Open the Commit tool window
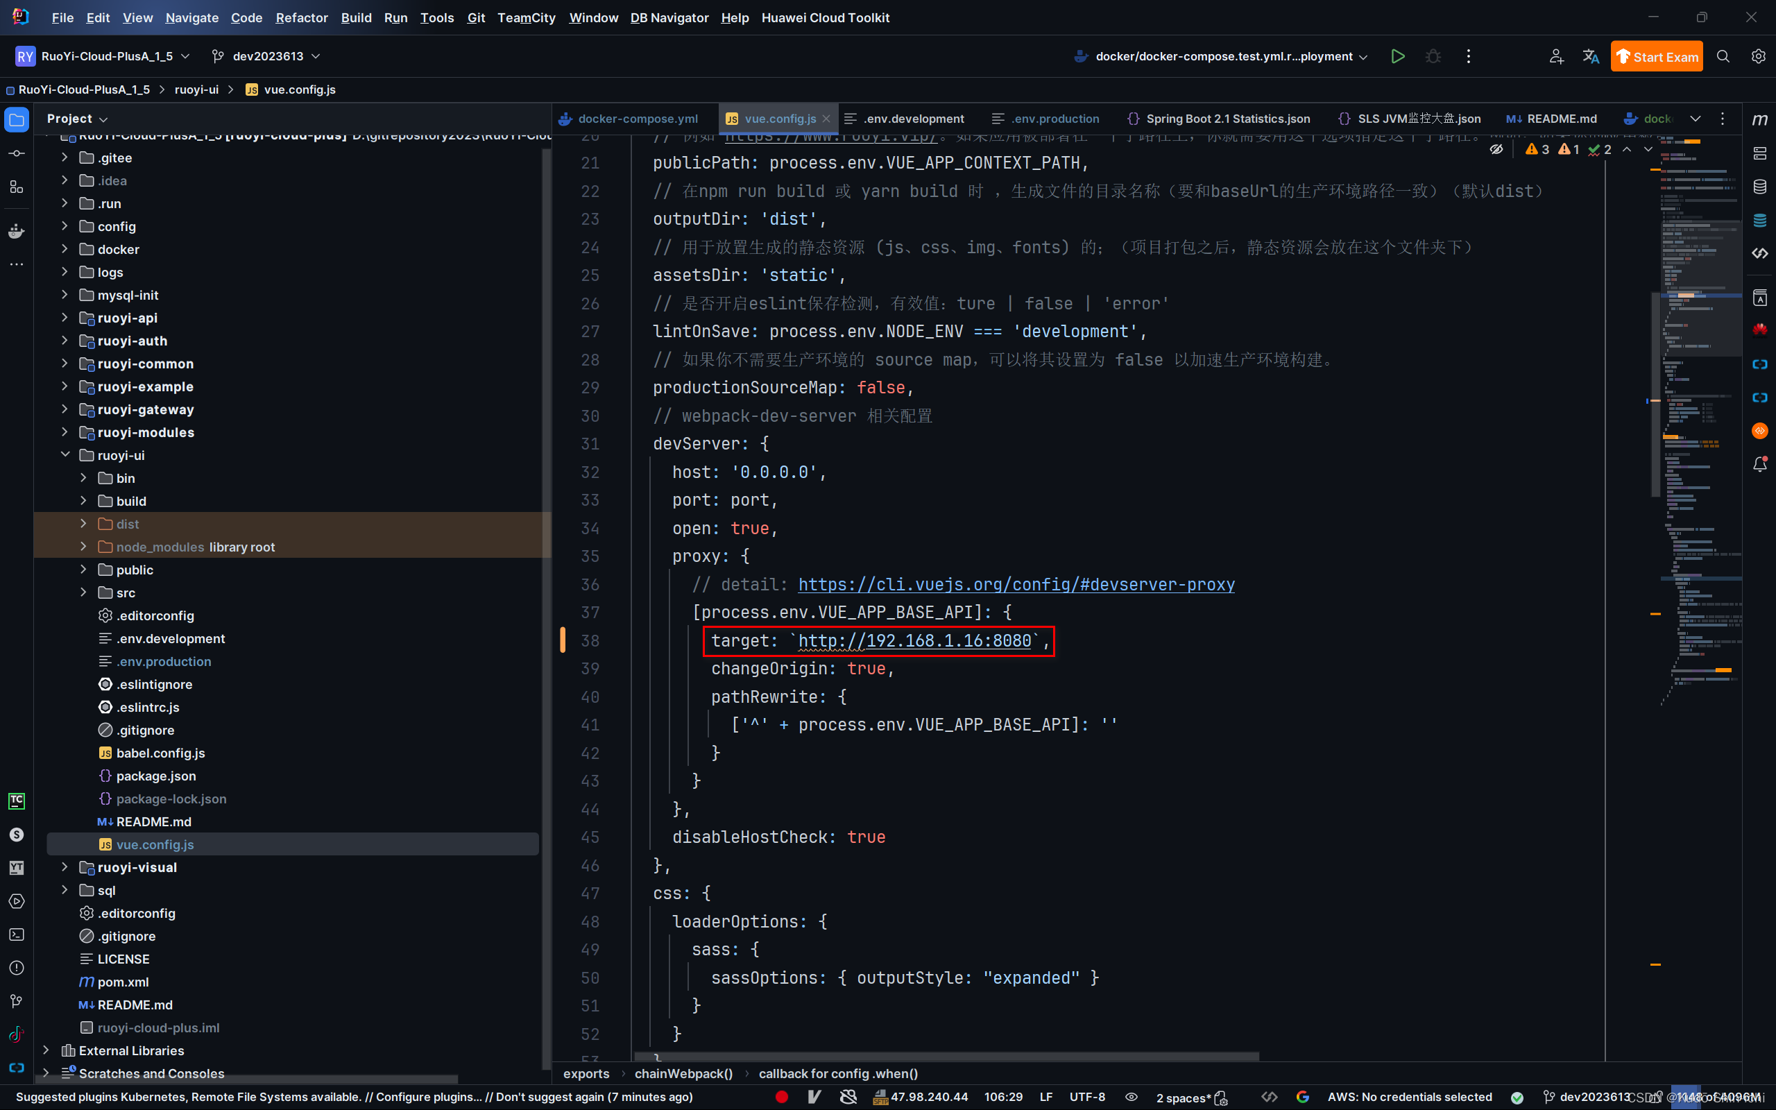Image resolution: width=1776 pixels, height=1110 pixels. (16, 153)
